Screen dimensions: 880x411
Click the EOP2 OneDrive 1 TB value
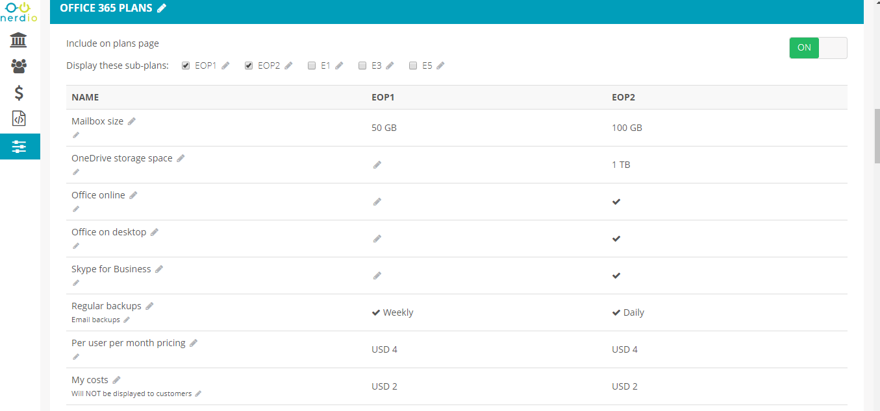pos(621,165)
